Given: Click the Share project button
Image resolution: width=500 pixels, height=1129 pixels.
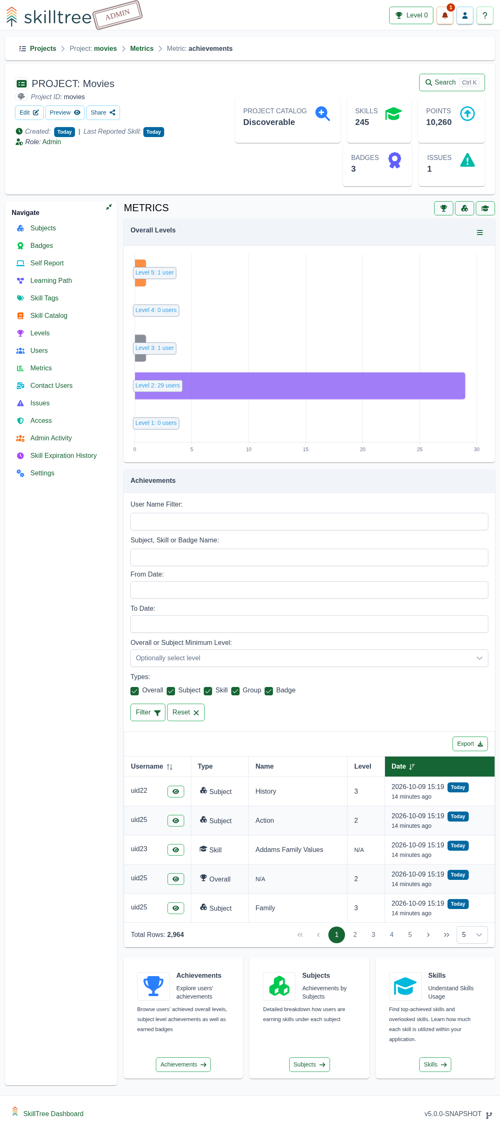Looking at the screenshot, I should click(x=103, y=112).
